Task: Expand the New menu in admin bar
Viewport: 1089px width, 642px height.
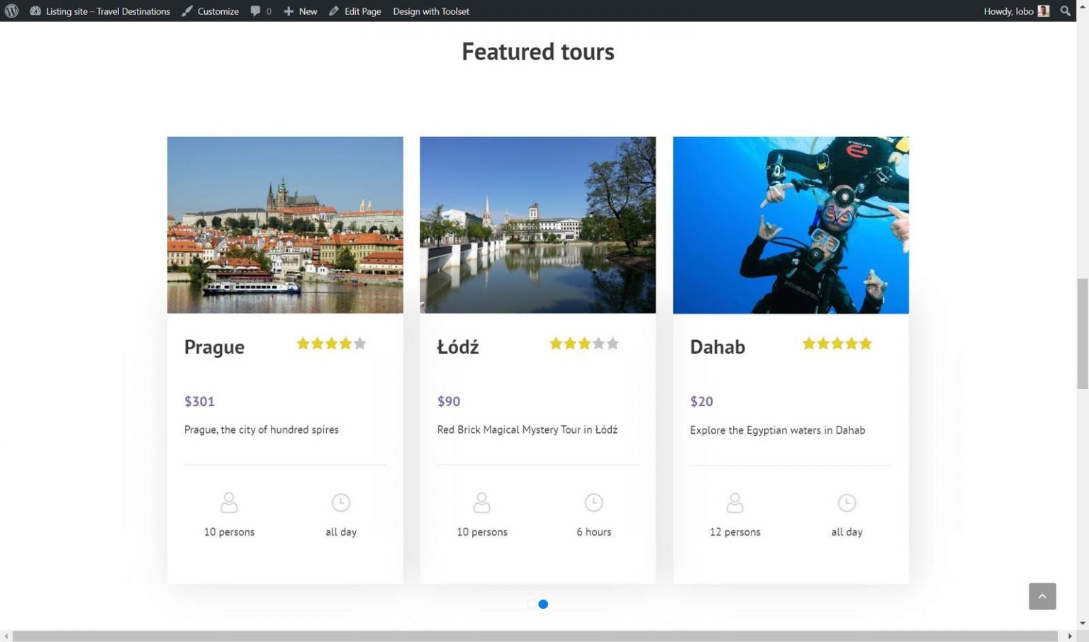Action: [x=300, y=11]
